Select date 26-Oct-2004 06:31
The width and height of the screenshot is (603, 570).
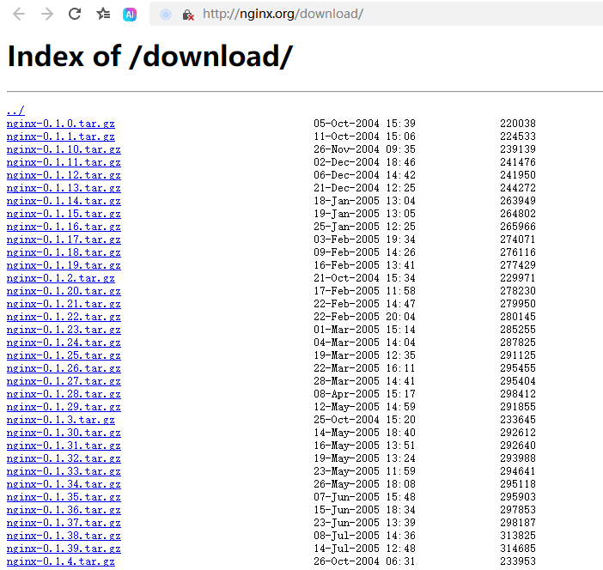pyautogui.click(x=364, y=561)
